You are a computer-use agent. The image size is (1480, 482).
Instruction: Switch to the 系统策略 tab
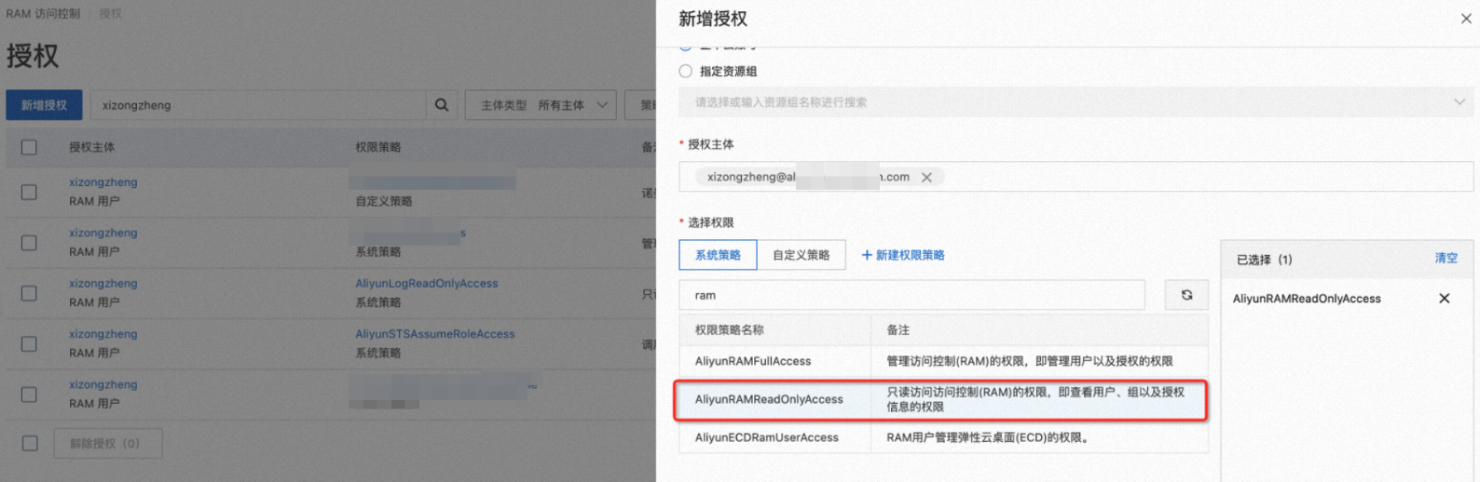(x=718, y=255)
